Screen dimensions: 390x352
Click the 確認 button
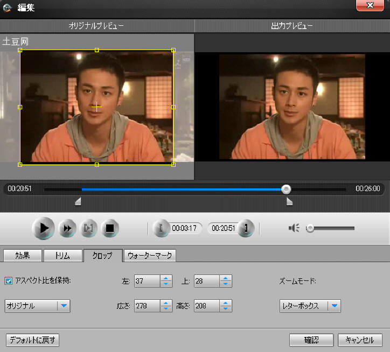[x=311, y=340]
